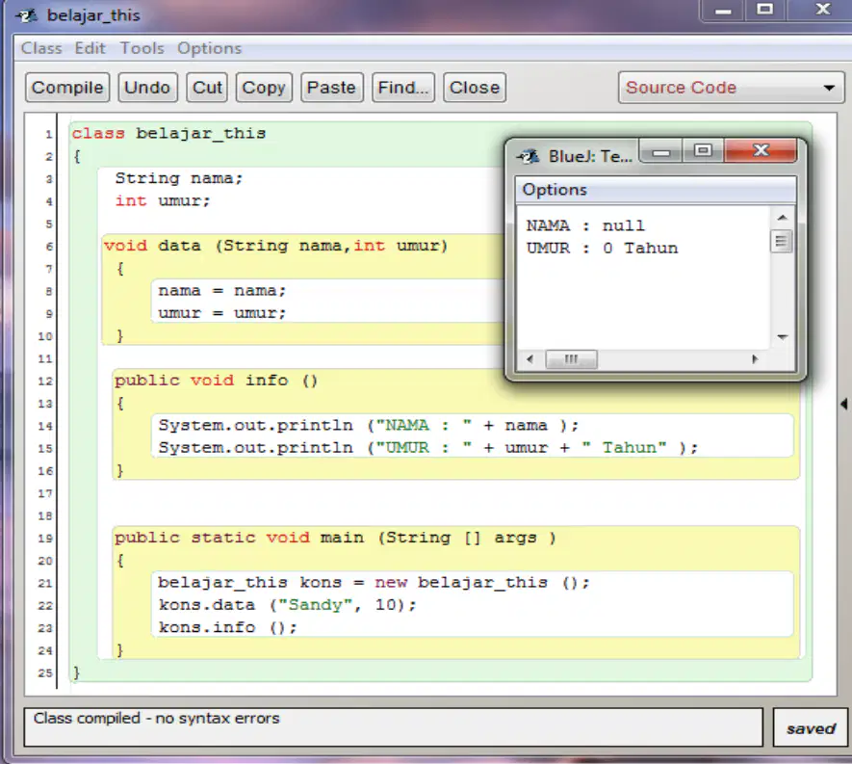Click the collapse arrow at editor's right edge

tap(844, 404)
